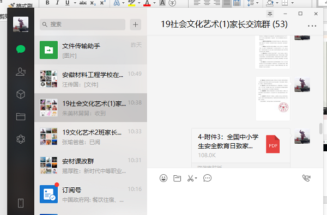Image resolution: width=327 pixels, height=215 pixels.
Task: Start a voice or video call
Action: [x=306, y=178]
